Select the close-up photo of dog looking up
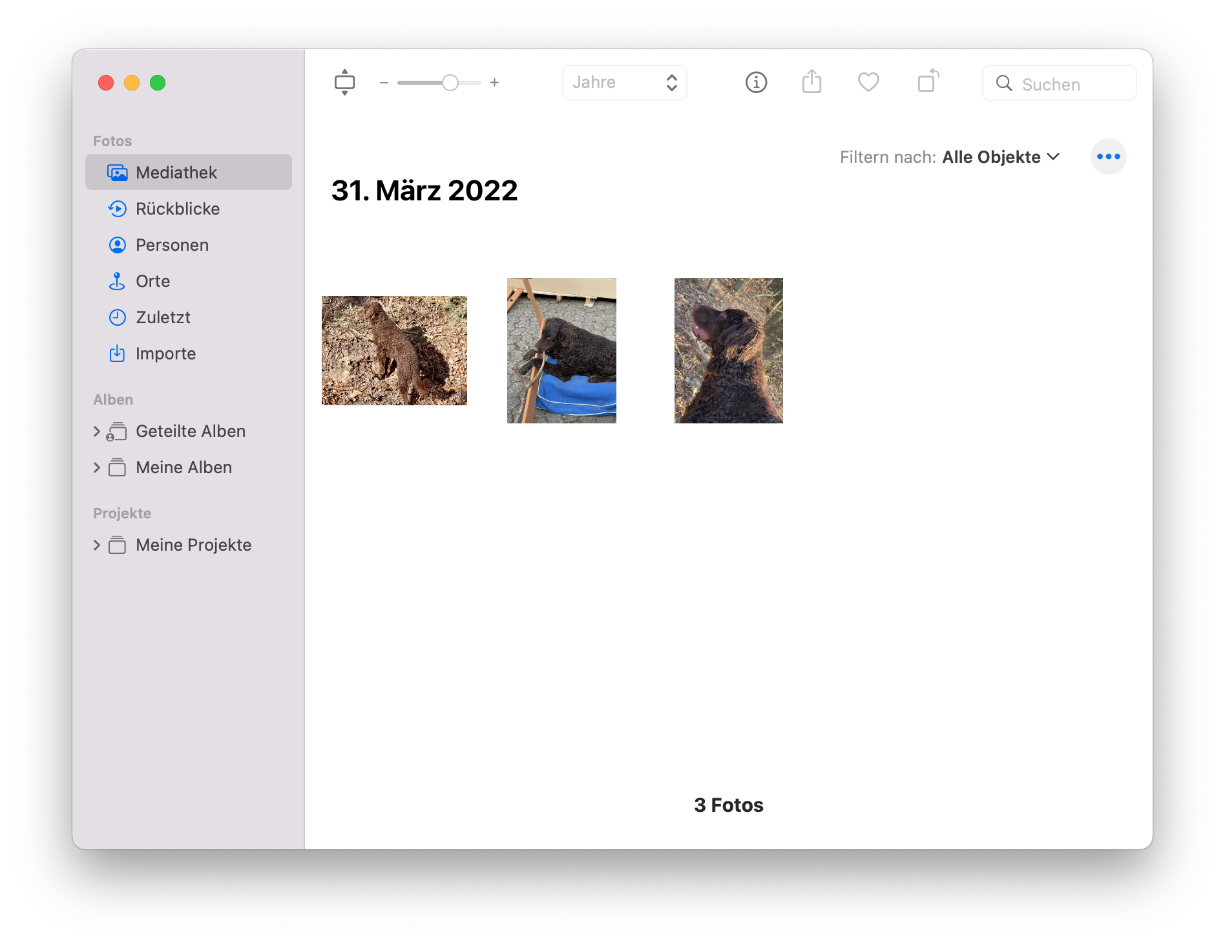1225x945 pixels. [729, 350]
